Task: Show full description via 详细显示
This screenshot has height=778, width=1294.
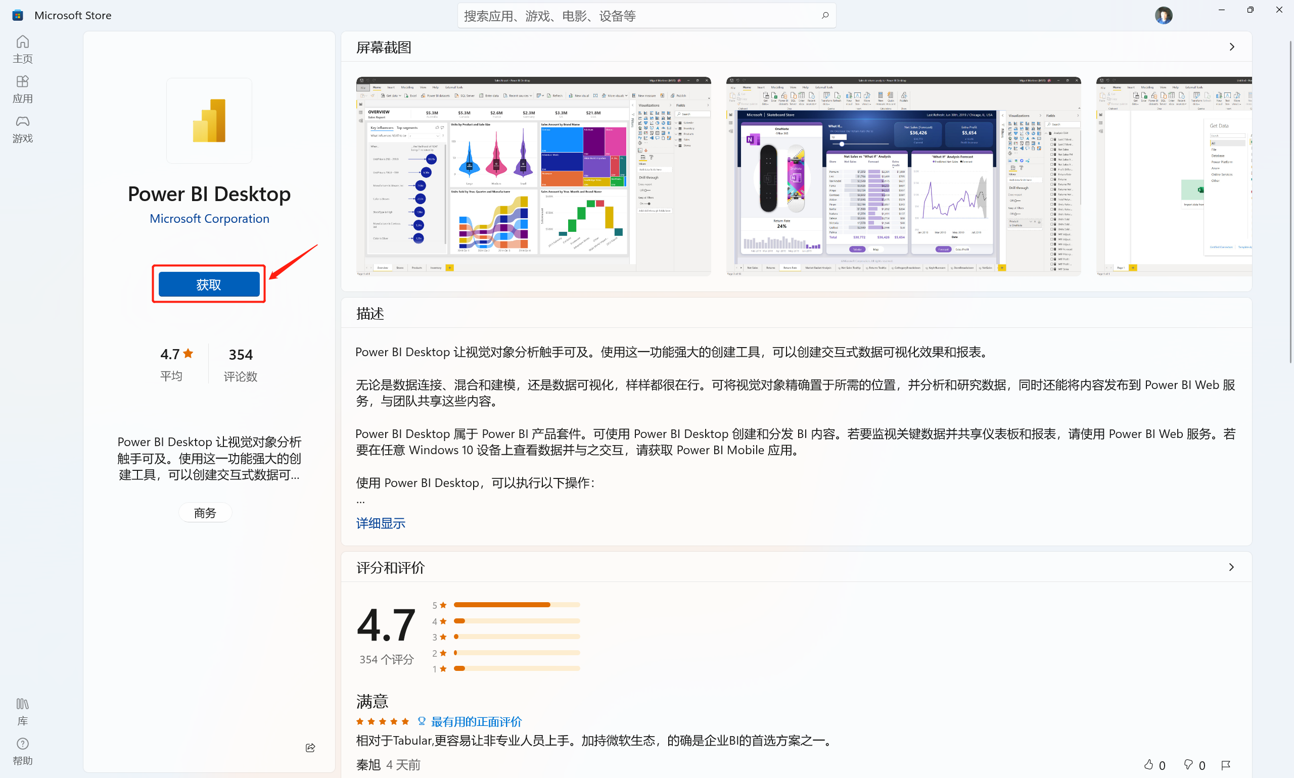Action: coord(380,523)
